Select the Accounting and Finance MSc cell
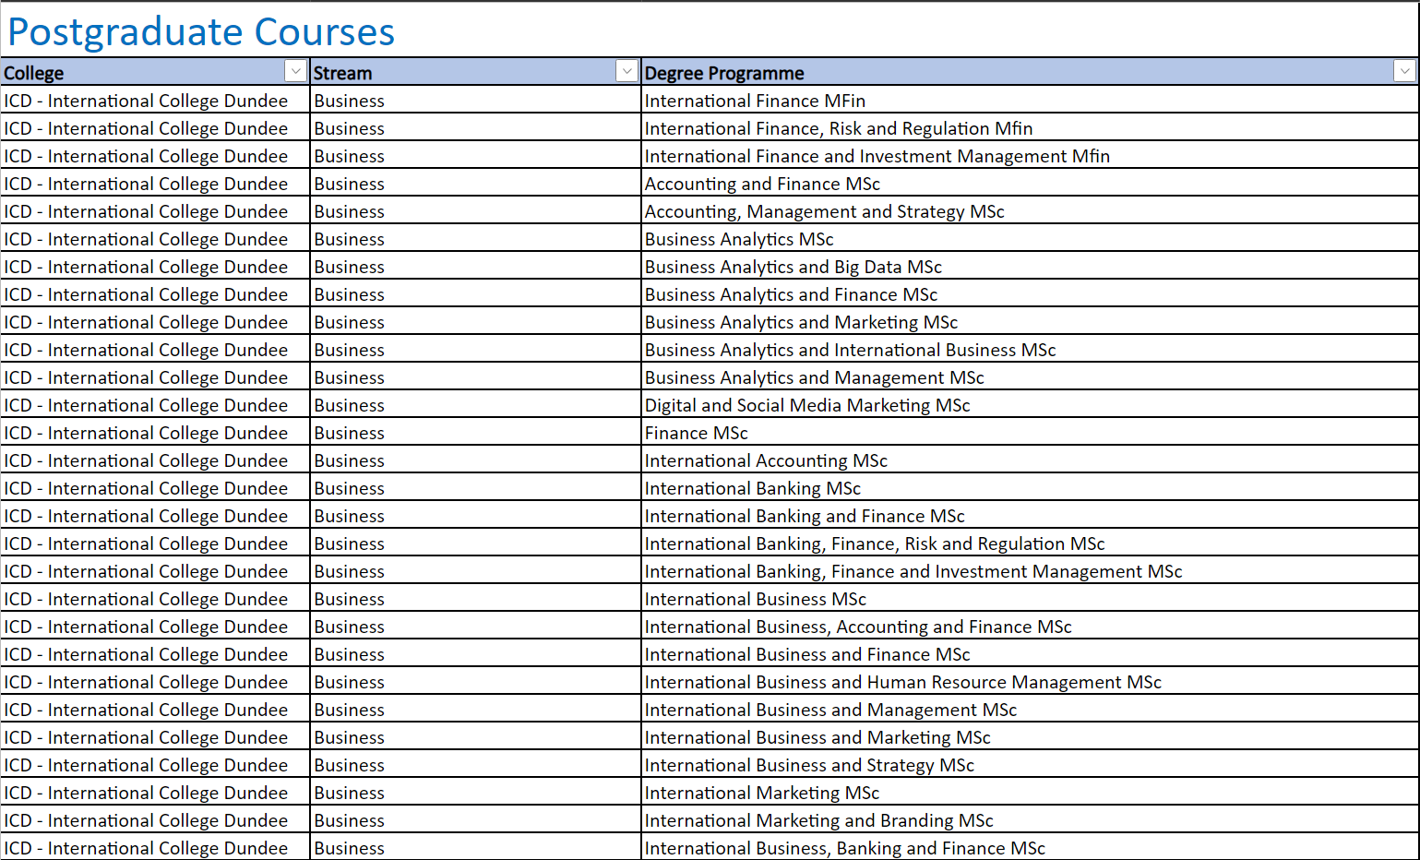Screen dimensions: 1420x860 1030,184
